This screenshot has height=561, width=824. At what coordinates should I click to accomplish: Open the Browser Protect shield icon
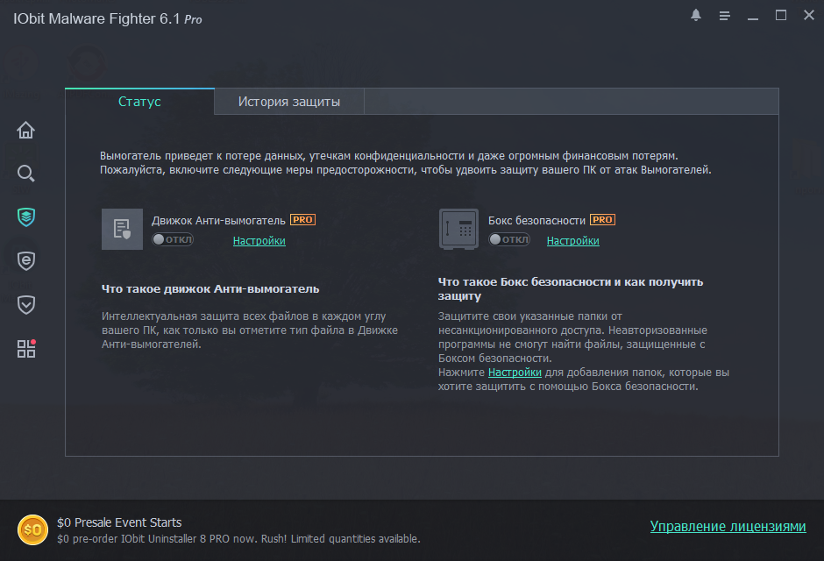(25, 260)
